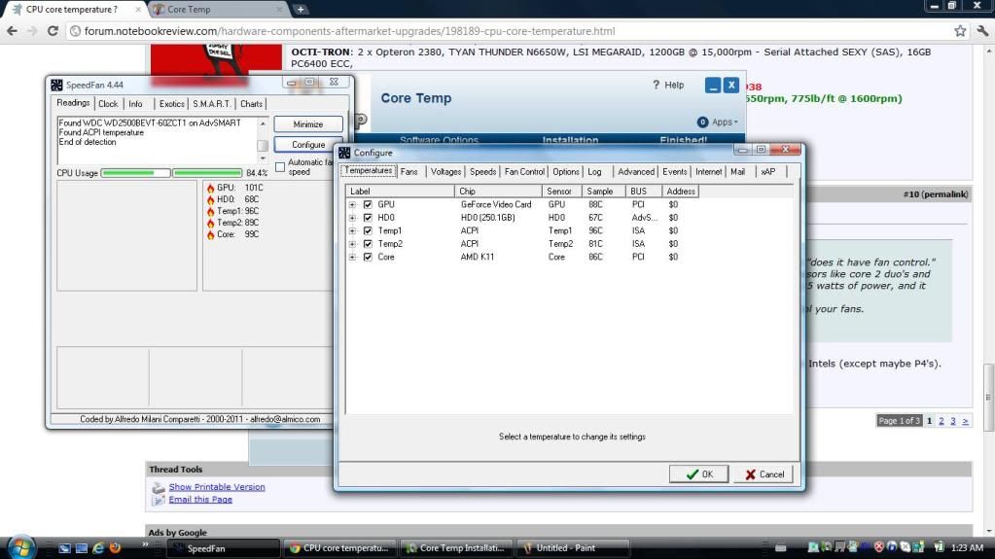This screenshot has width=995, height=559.
Task: Switch to Advanced tab in Configure
Action: (x=636, y=172)
